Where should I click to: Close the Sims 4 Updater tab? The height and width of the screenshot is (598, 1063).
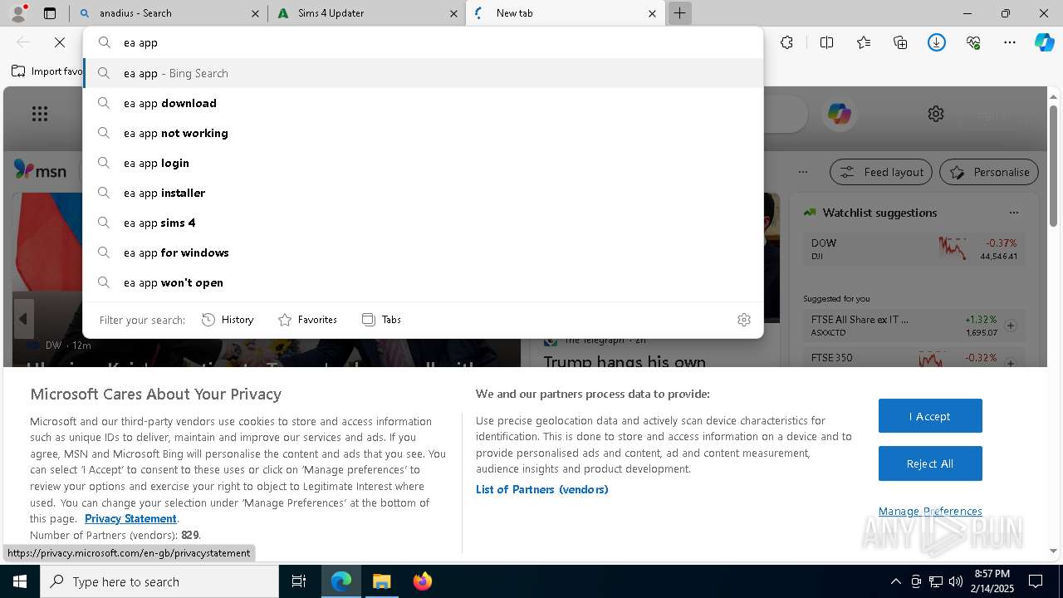coord(453,13)
